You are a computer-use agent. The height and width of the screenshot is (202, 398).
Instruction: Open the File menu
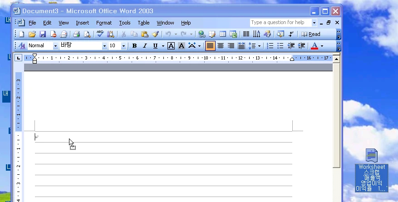point(32,23)
